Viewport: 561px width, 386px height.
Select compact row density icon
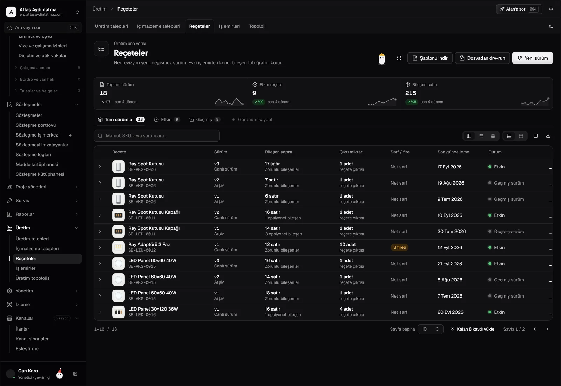pyautogui.click(x=521, y=136)
